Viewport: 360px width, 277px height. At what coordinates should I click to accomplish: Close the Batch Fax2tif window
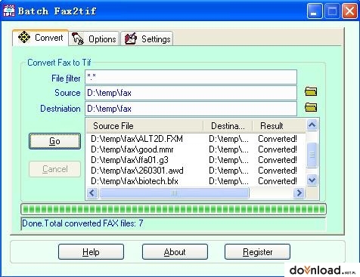tap(349, 11)
